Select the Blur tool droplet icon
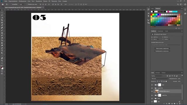The height and width of the screenshot is (105, 187). 2,43
